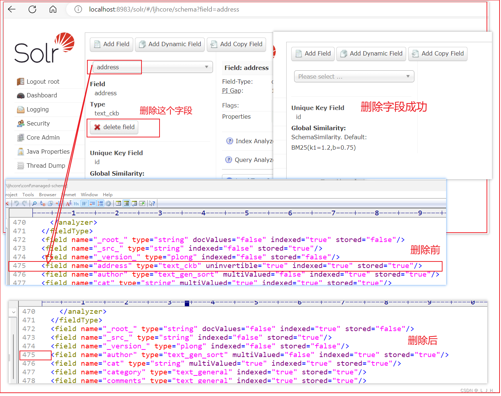Click Add Dynamic Field in left schema window
Viewport: 501px width, 396px height.
(170, 44)
